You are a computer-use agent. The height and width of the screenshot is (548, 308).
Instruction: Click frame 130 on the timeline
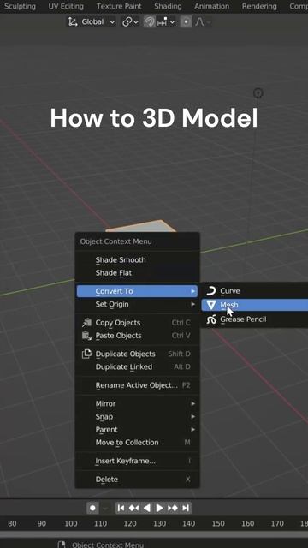tap(160, 523)
